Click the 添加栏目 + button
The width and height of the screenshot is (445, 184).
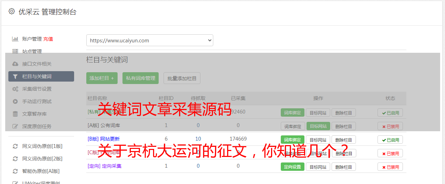tap(102, 78)
